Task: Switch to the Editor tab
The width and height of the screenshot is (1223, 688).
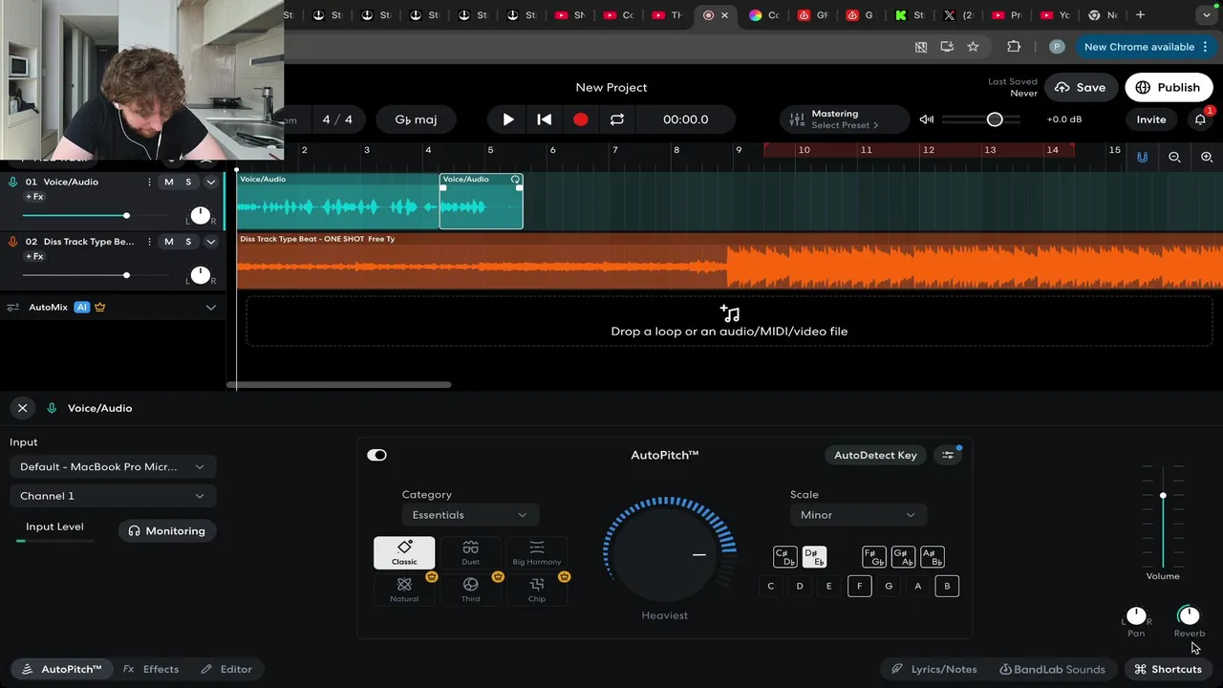Action: 226,669
